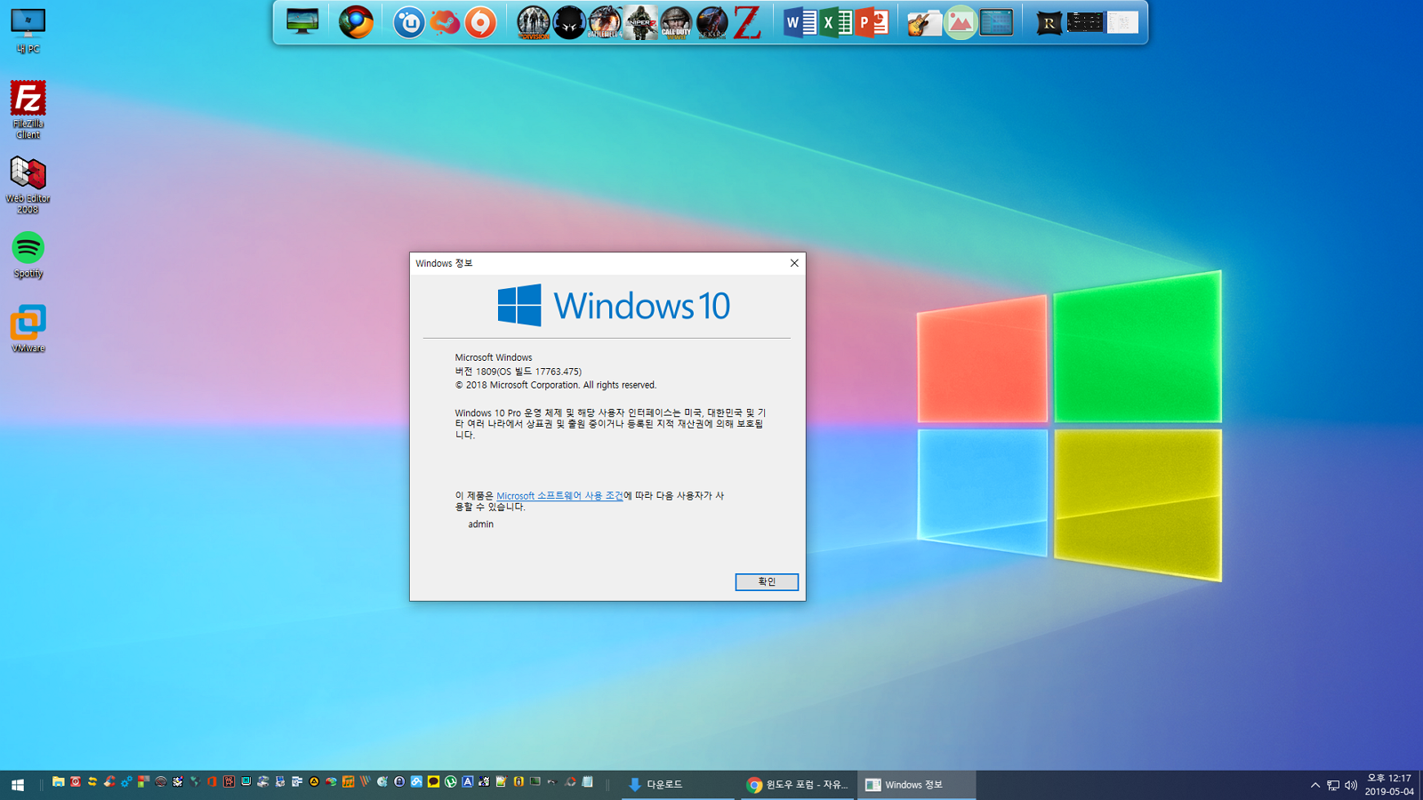
Task: Open the notepad icon at quick launch end
Action: click(587, 782)
